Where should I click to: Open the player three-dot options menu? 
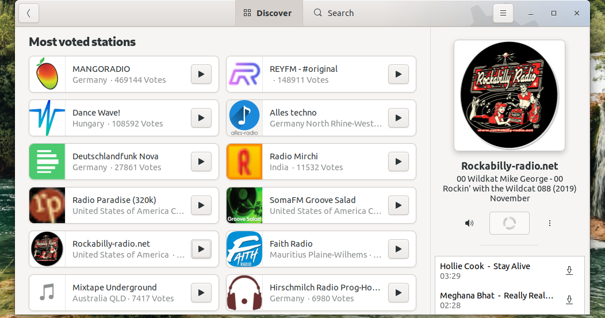549,223
